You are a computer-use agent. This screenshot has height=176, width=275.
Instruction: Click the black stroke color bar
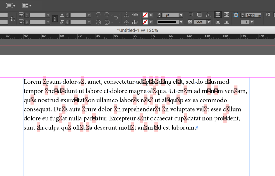click(x=167, y=22)
